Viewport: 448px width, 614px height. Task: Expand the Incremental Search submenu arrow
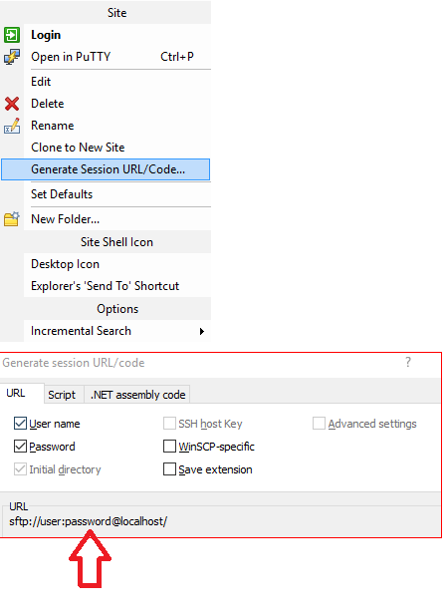click(202, 331)
